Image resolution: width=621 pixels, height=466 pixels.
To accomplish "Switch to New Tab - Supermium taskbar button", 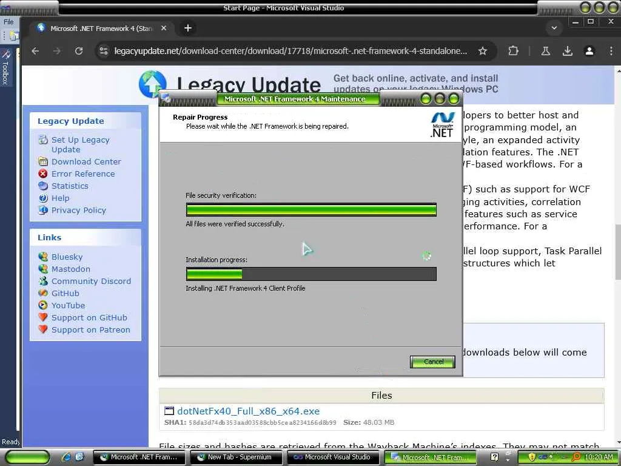I will [236, 458].
